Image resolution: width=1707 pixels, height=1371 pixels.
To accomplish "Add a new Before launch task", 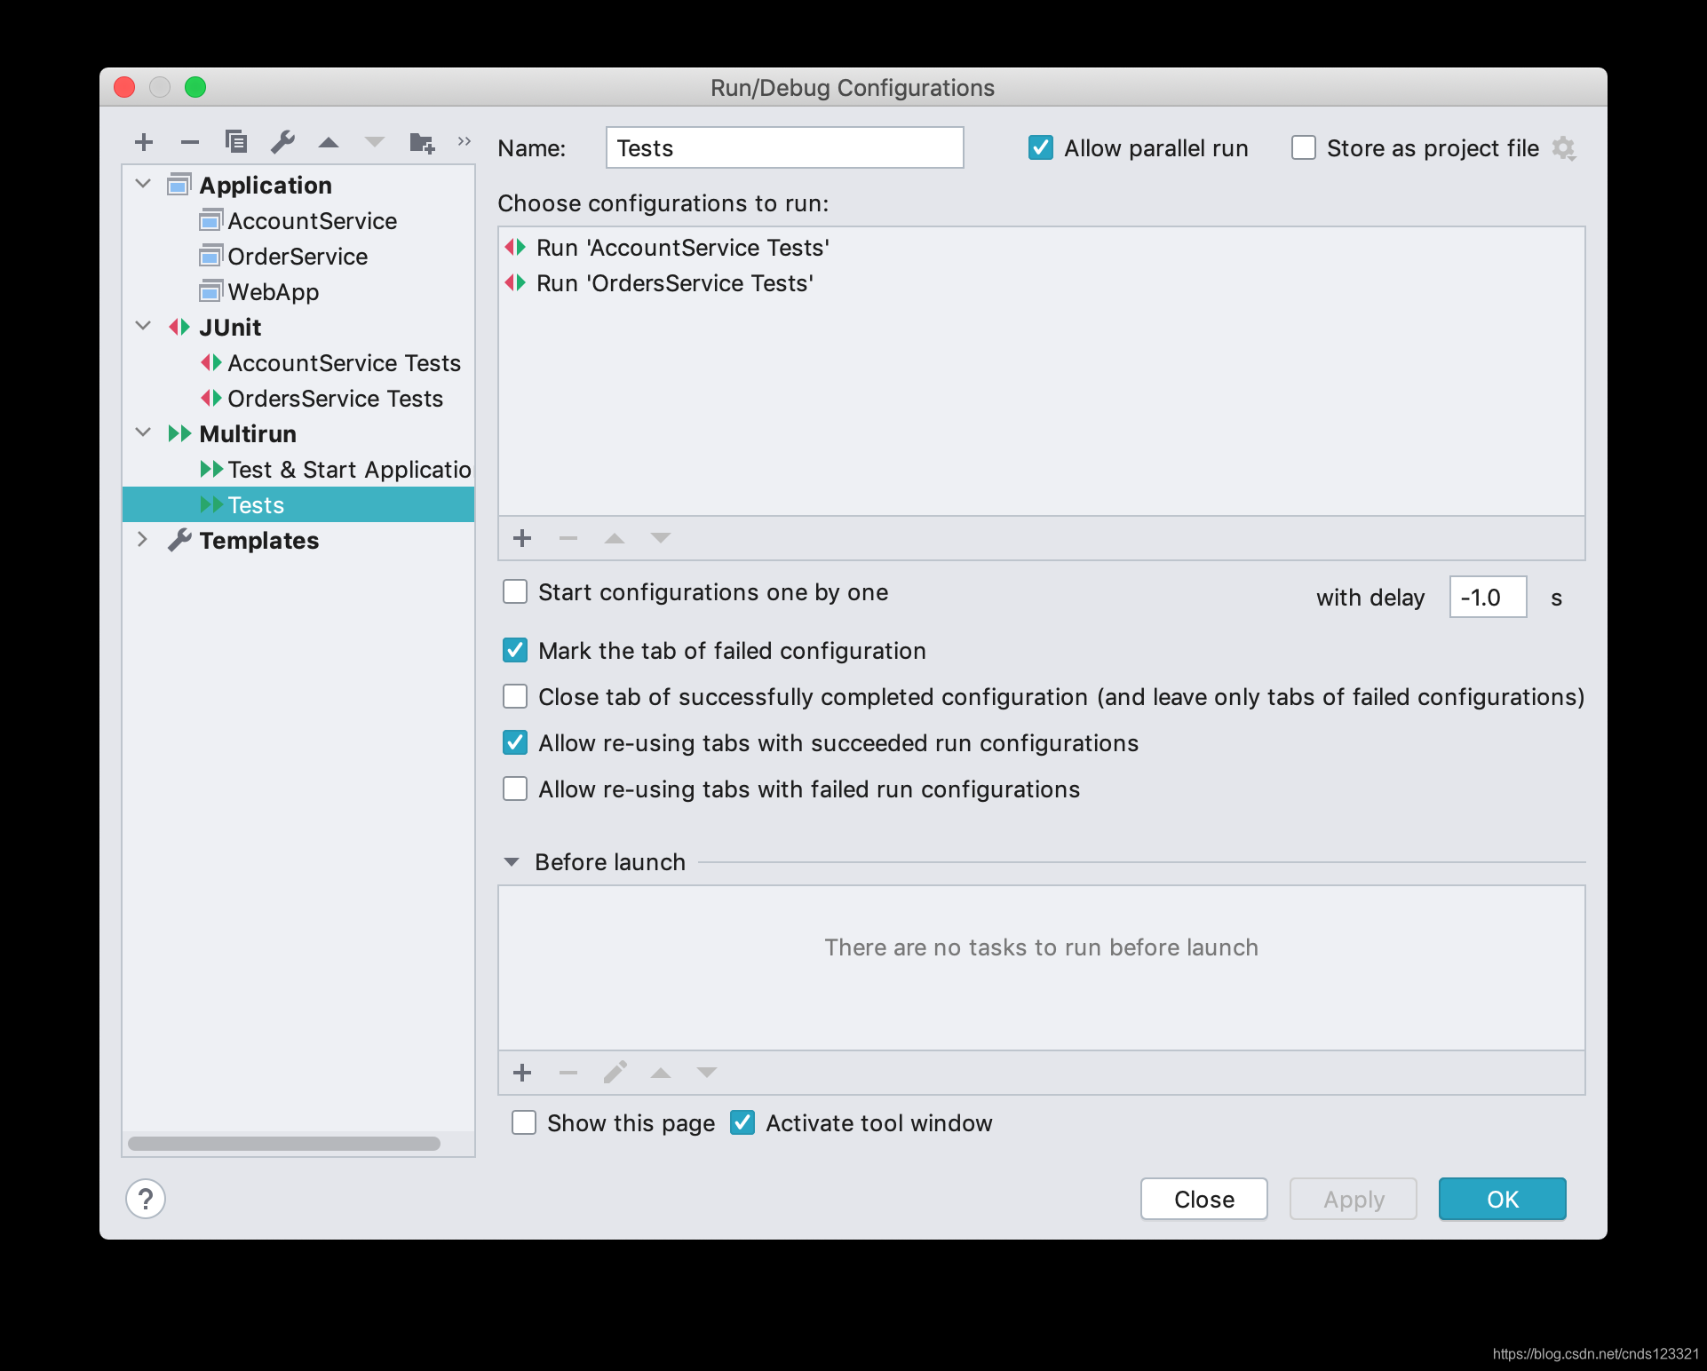I will (522, 1073).
